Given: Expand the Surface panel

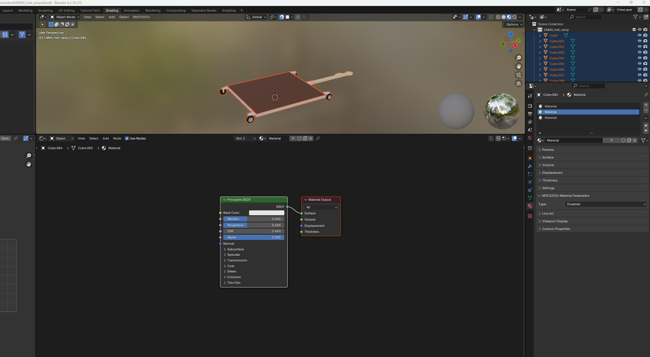Looking at the screenshot, I should coord(548,157).
